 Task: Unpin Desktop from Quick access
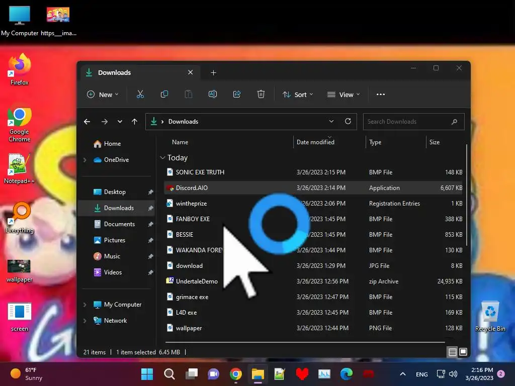(150, 192)
